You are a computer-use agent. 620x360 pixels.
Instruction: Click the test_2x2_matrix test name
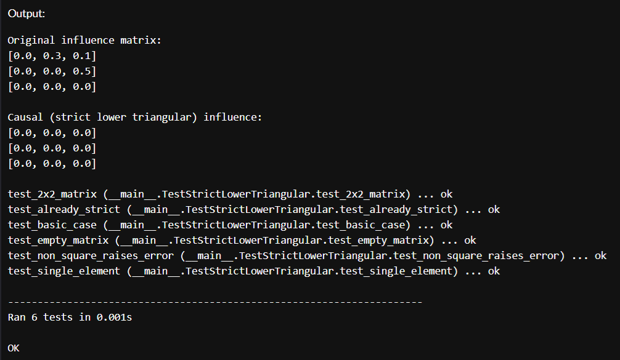52,194
